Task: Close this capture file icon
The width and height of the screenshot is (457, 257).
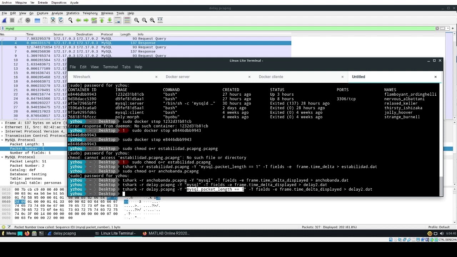Action: (x=53, y=20)
